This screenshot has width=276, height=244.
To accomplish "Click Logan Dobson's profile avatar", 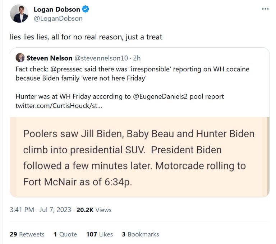I will [19, 14].
